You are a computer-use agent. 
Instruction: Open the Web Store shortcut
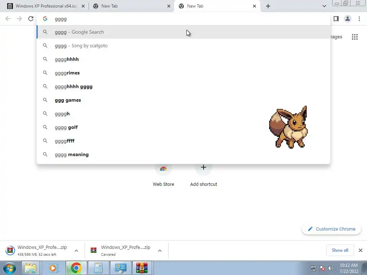[163, 175]
